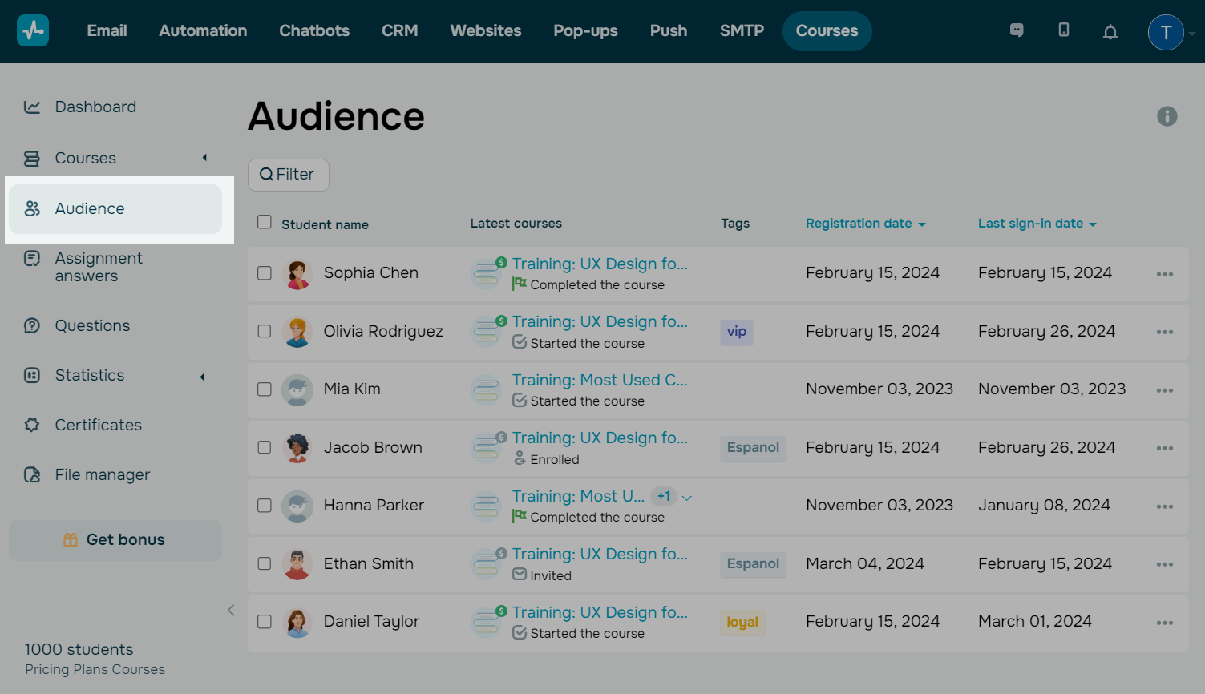Open the Training: Most Used Course link for Mia Kim
Screen dimensions: 1205x694
(600, 380)
